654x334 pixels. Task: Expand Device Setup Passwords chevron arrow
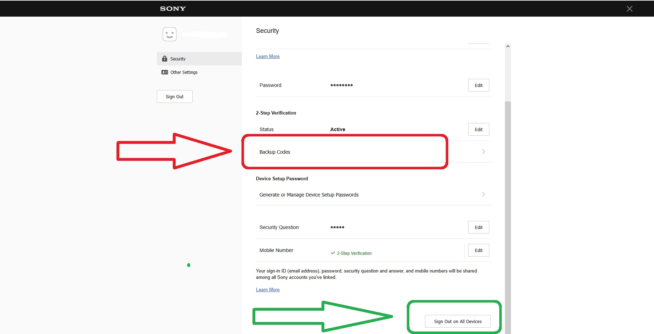click(484, 194)
